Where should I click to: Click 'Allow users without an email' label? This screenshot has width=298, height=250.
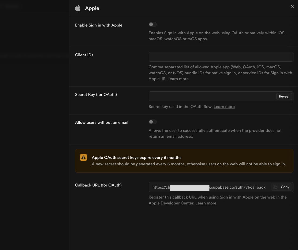(x=102, y=122)
